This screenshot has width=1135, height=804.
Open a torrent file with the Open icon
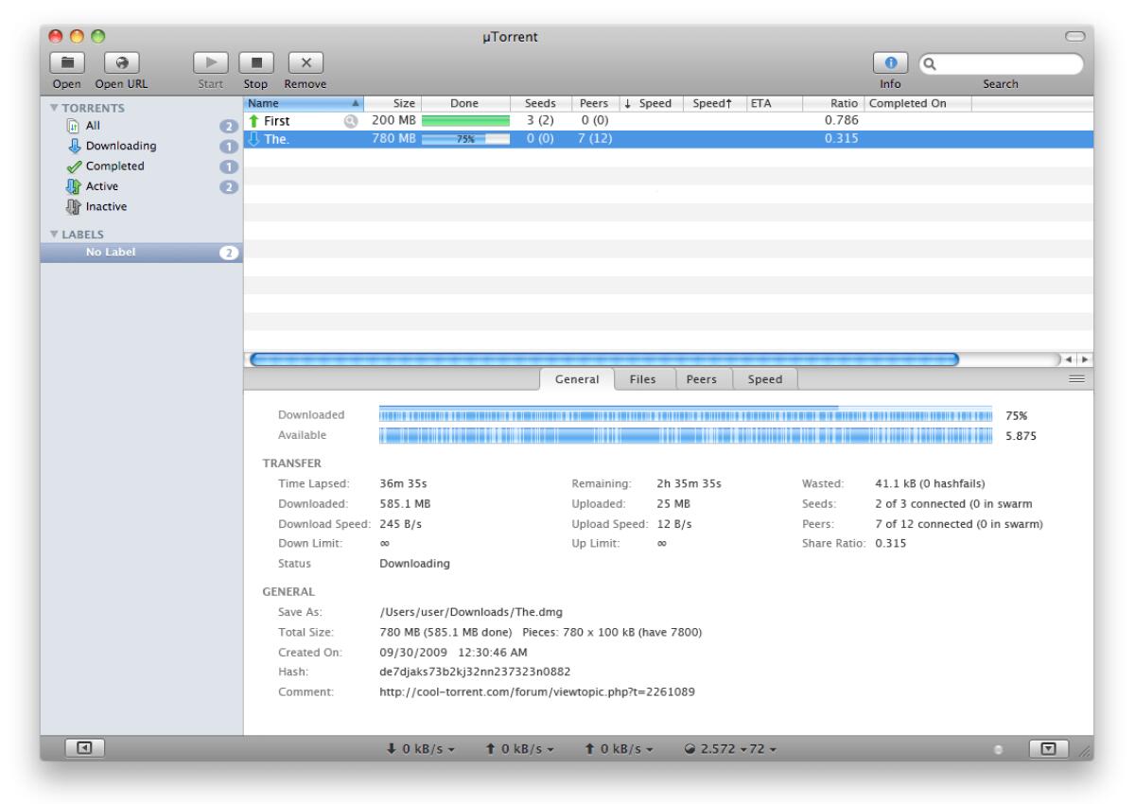click(x=69, y=61)
